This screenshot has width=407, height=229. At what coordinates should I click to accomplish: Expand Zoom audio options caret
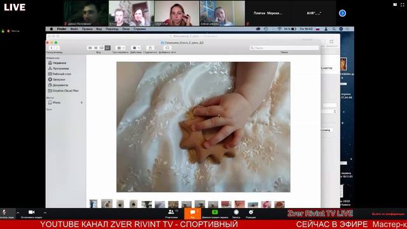[x=18, y=212]
